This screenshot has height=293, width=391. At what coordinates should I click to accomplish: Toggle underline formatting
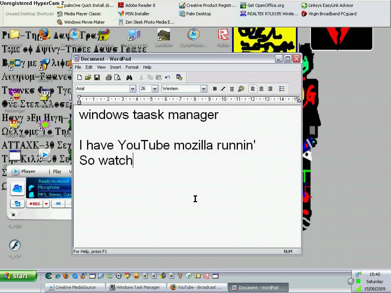tap(232, 89)
